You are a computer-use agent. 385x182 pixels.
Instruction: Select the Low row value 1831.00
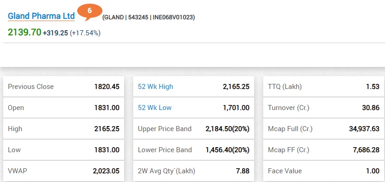click(107, 150)
